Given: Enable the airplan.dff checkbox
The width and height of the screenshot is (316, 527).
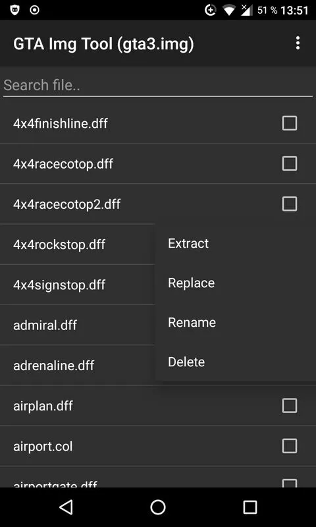Looking at the screenshot, I should [290, 406].
